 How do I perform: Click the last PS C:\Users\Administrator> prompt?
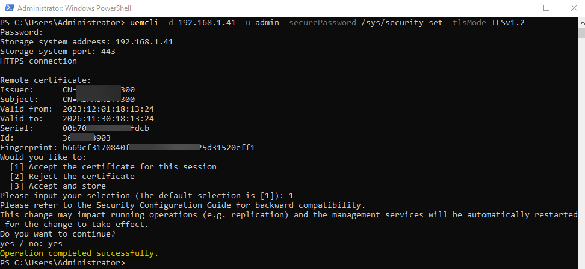[63, 263]
